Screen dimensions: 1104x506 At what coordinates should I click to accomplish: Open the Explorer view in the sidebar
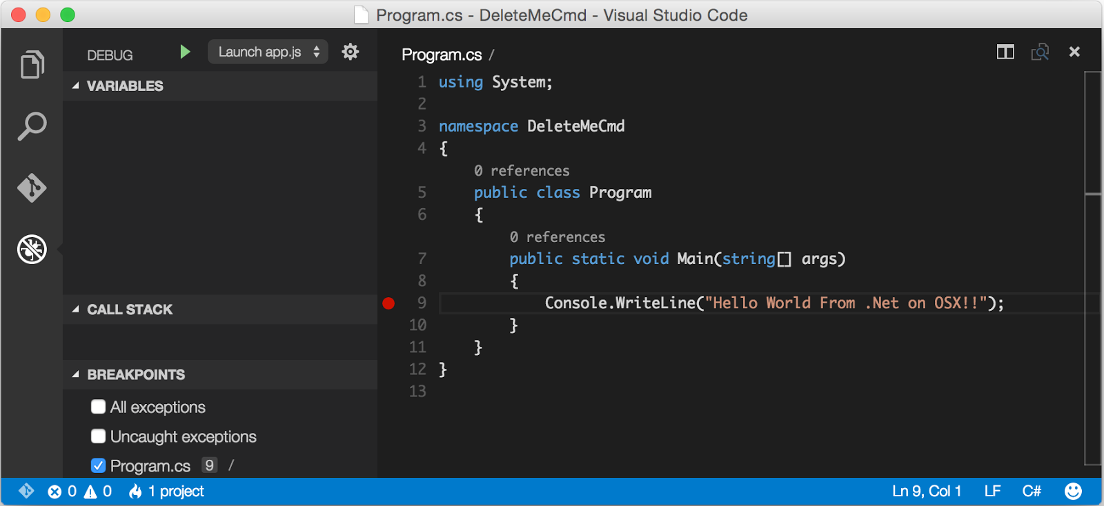[x=32, y=64]
